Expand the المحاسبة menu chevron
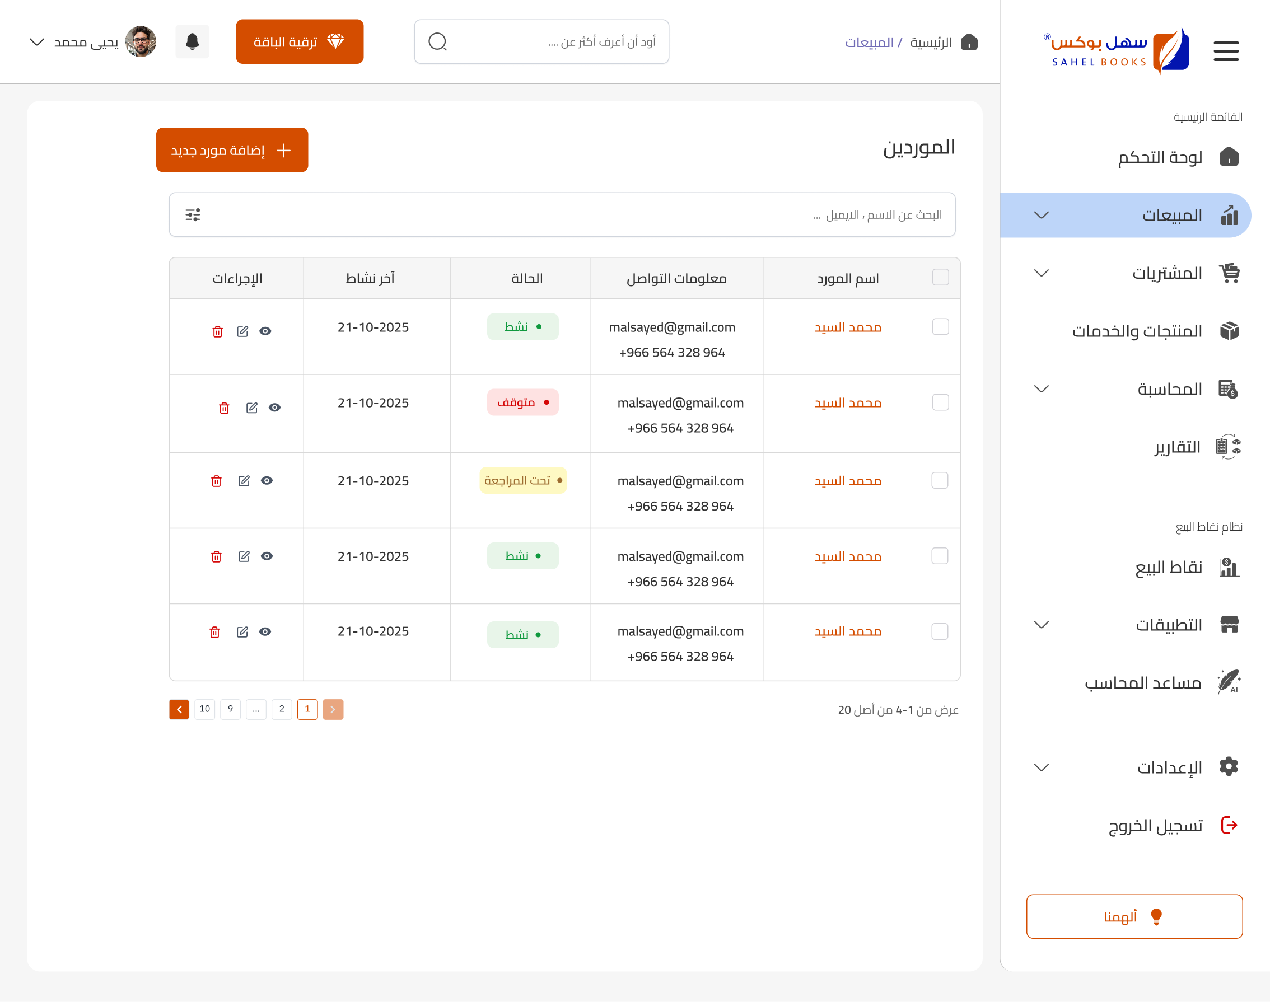This screenshot has height=1002, width=1270. pyautogui.click(x=1041, y=389)
